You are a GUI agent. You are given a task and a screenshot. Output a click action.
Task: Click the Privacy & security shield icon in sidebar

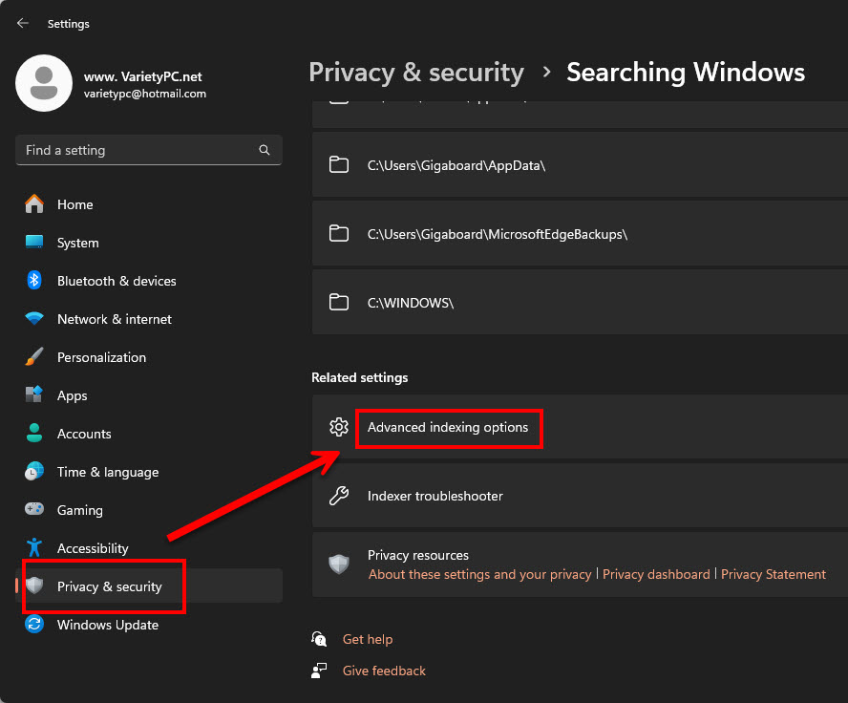tap(34, 586)
